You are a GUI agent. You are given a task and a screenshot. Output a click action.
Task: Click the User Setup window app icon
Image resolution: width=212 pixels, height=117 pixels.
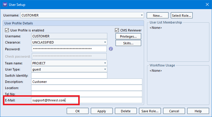tap(5, 4)
